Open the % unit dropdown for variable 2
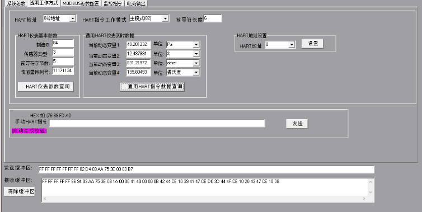Viewport: 422px width, 212px height. 196,54
